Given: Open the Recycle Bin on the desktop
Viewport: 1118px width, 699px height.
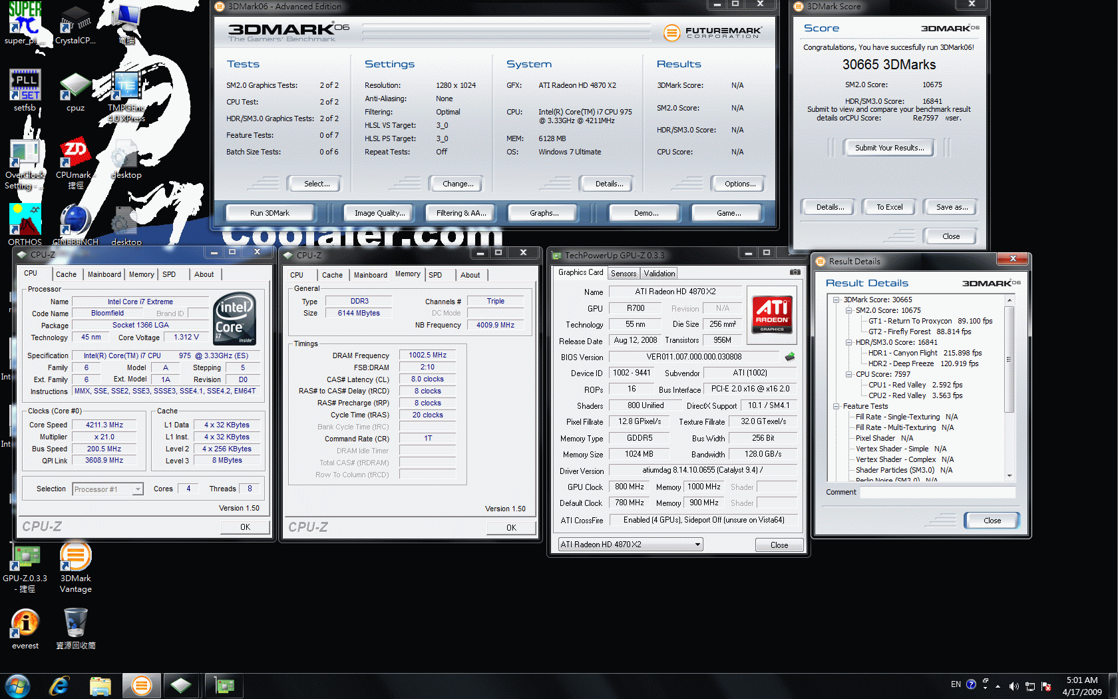Looking at the screenshot, I should coord(75,628).
